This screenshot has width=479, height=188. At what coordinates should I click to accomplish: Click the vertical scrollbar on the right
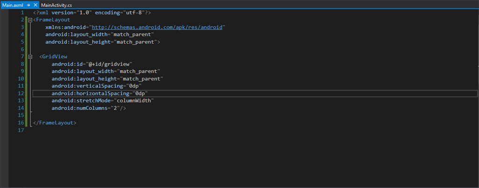pos(476,93)
